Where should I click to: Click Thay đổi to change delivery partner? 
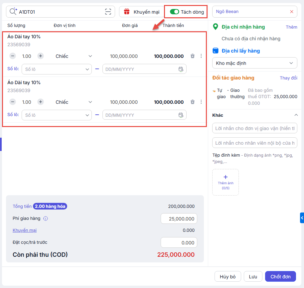coord(288,78)
